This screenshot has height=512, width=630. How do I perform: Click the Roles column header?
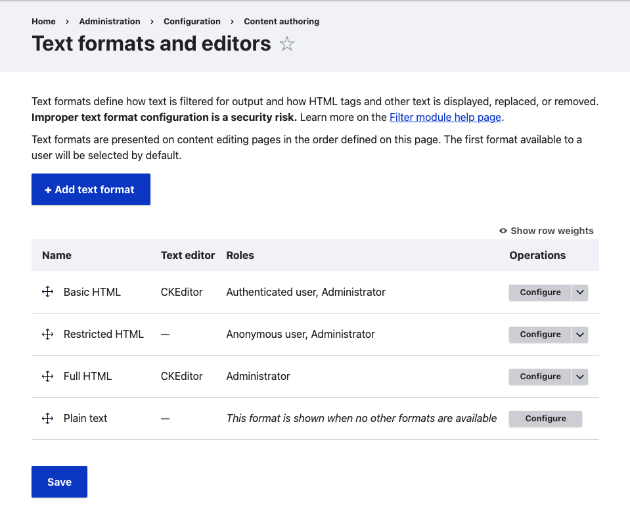pyautogui.click(x=240, y=255)
